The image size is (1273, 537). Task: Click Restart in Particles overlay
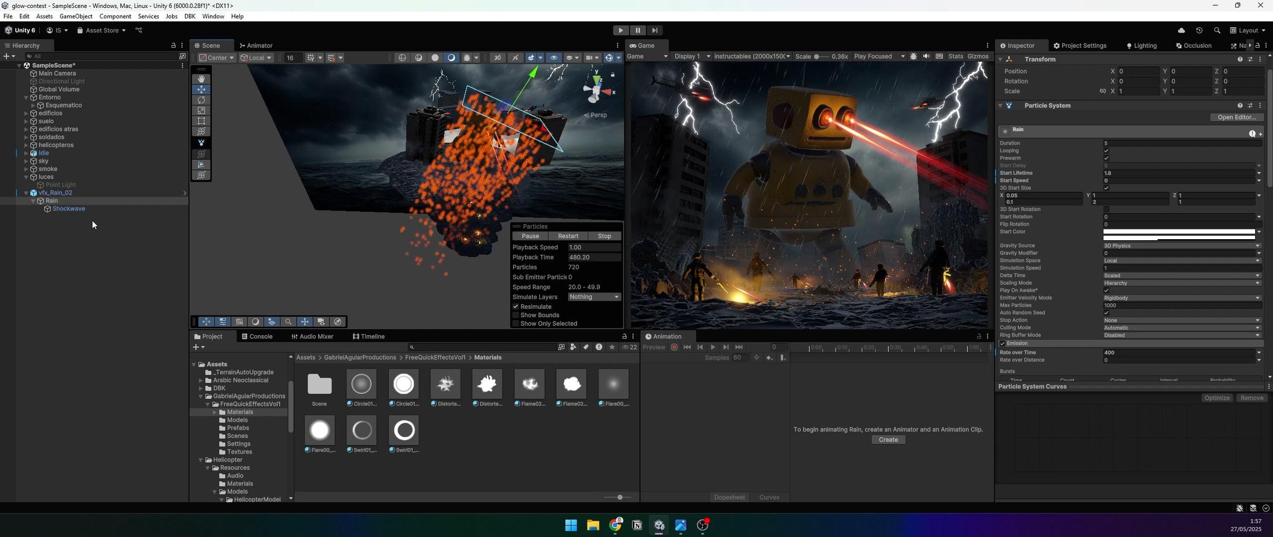pyautogui.click(x=568, y=236)
